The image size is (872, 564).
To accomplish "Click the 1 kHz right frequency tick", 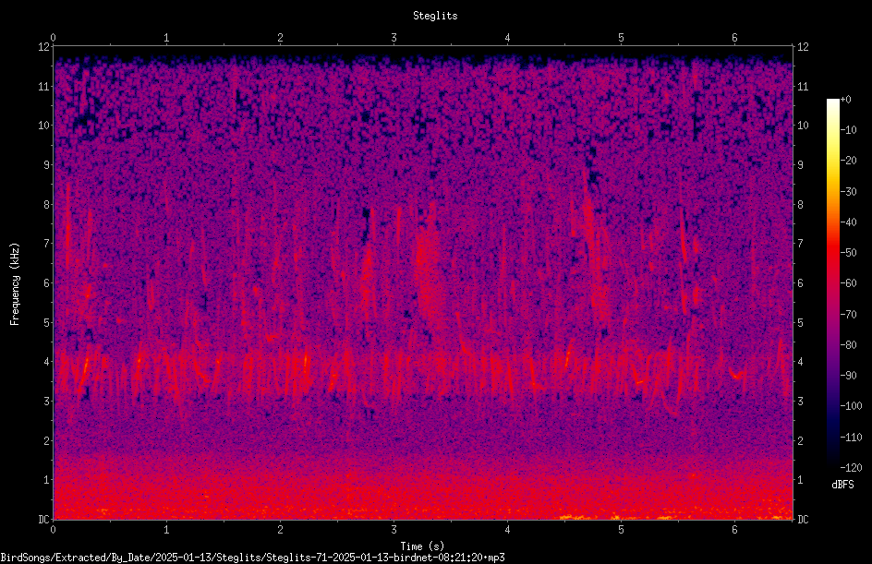I will (800, 480).
